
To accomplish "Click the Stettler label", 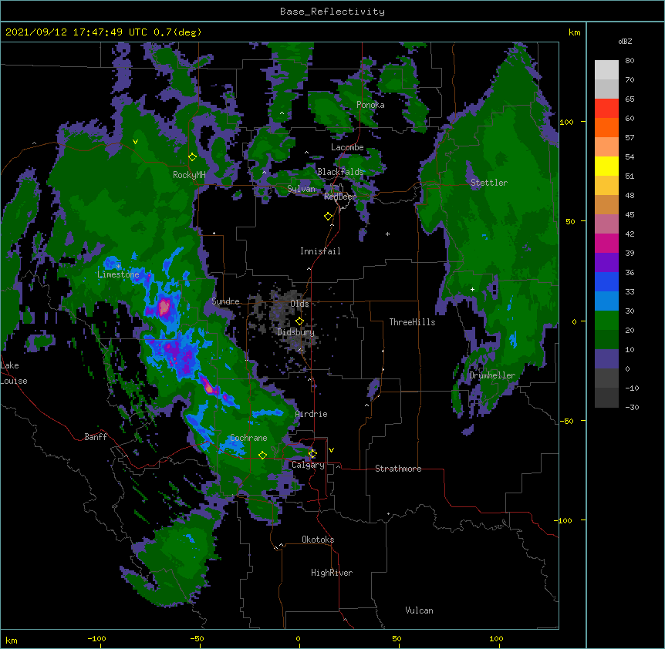I will (488, 183).
